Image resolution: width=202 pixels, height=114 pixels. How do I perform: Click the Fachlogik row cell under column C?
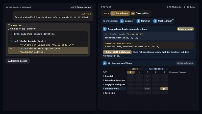tap(164, 93)
